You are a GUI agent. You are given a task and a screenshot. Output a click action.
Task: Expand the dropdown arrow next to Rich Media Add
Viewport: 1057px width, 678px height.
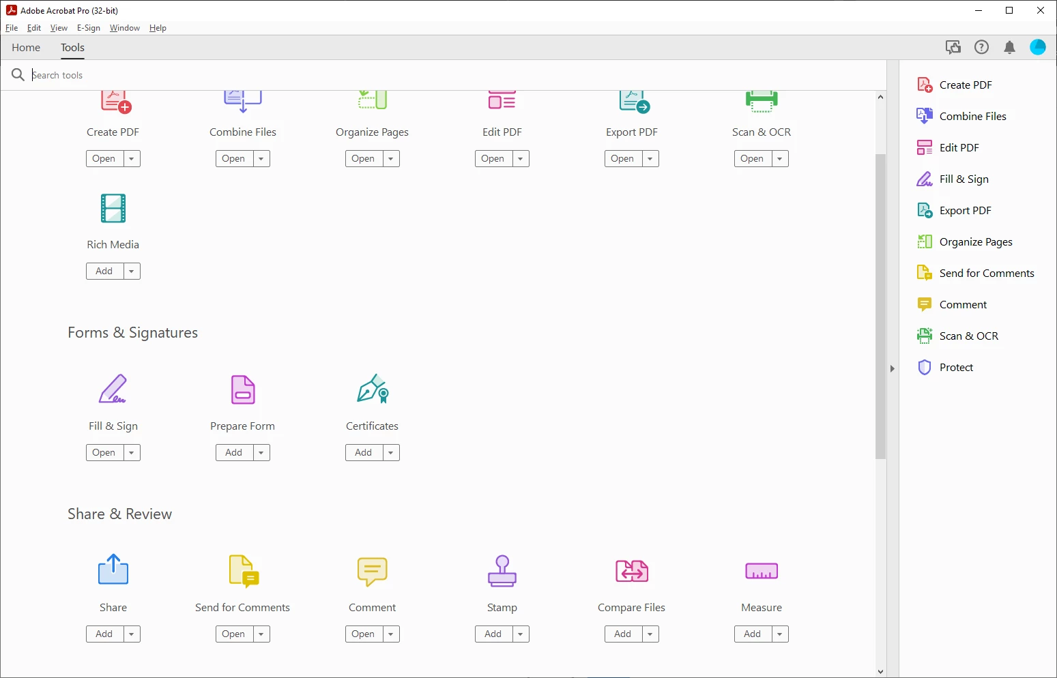[132, 271]
